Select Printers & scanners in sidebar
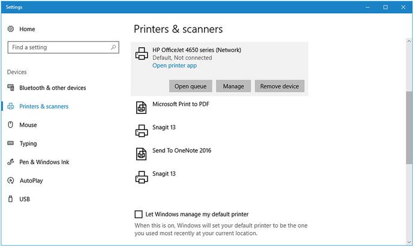 pyautogui.click(x=44, y=106)
